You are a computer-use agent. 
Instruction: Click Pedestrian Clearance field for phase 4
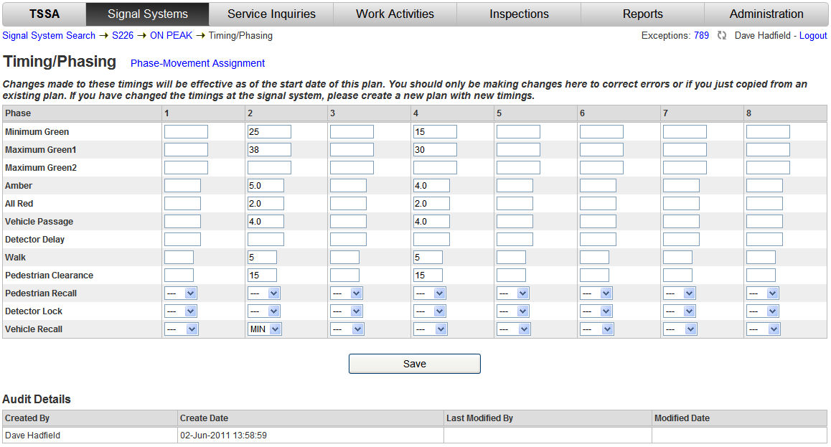point(428,276)
